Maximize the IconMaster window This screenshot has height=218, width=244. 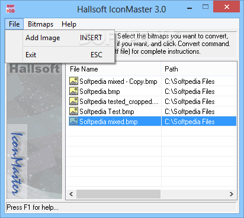tap(206, 7)
